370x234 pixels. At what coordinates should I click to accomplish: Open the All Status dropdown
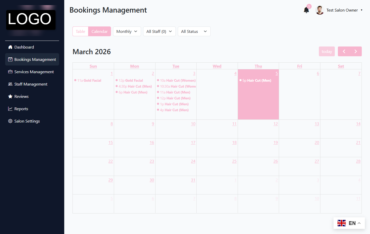[194, 31]
